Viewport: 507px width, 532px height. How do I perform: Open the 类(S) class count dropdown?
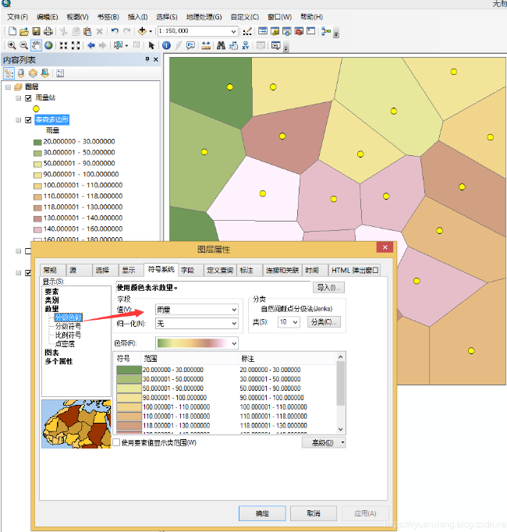tap(296, 321)
